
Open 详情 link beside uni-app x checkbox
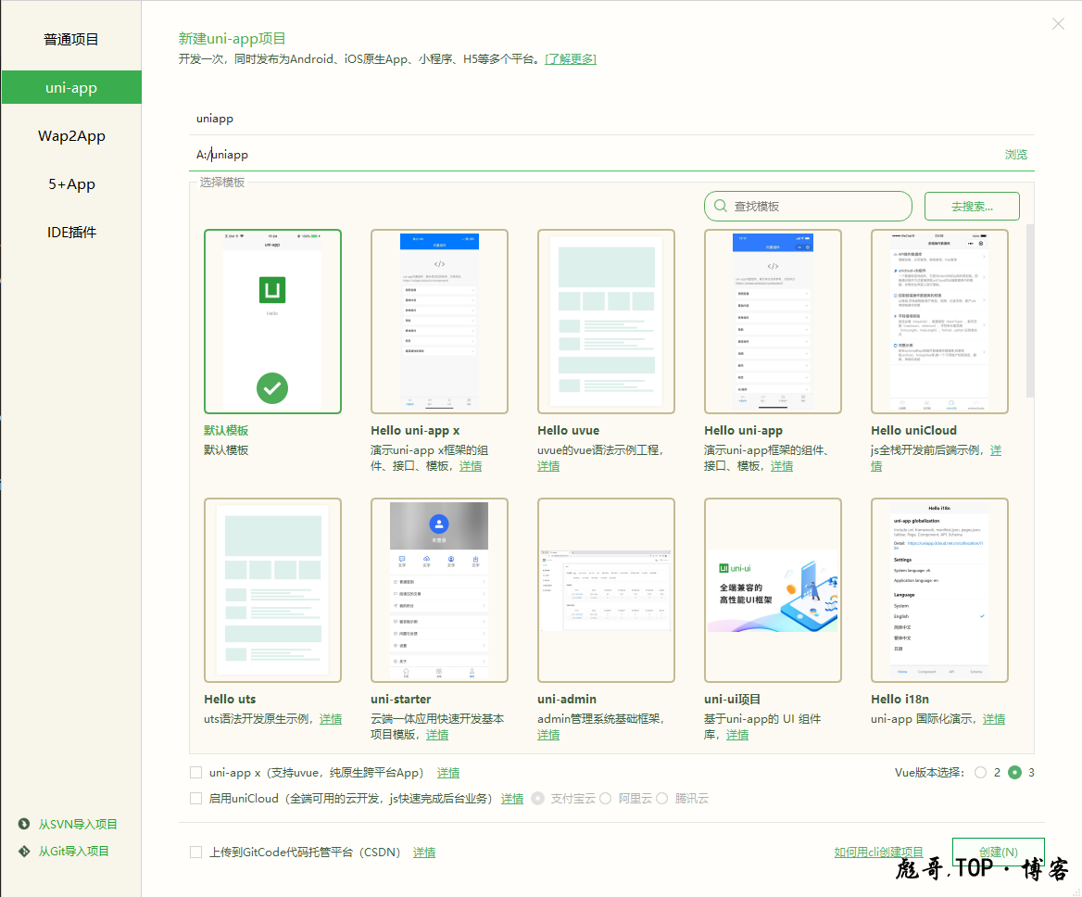[448, 773]
